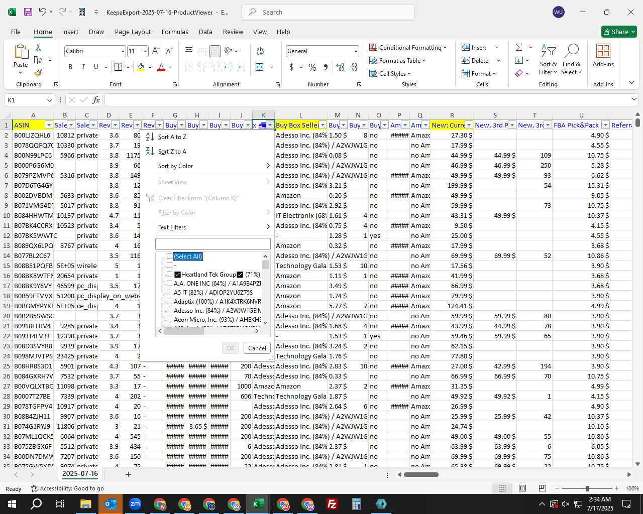
Task: Decrease cell indent
Action: 228,67
